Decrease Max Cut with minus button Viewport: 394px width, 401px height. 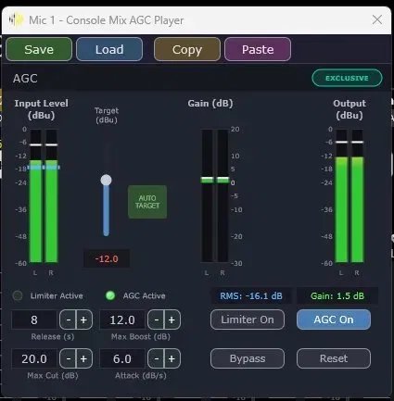point(68,358)
